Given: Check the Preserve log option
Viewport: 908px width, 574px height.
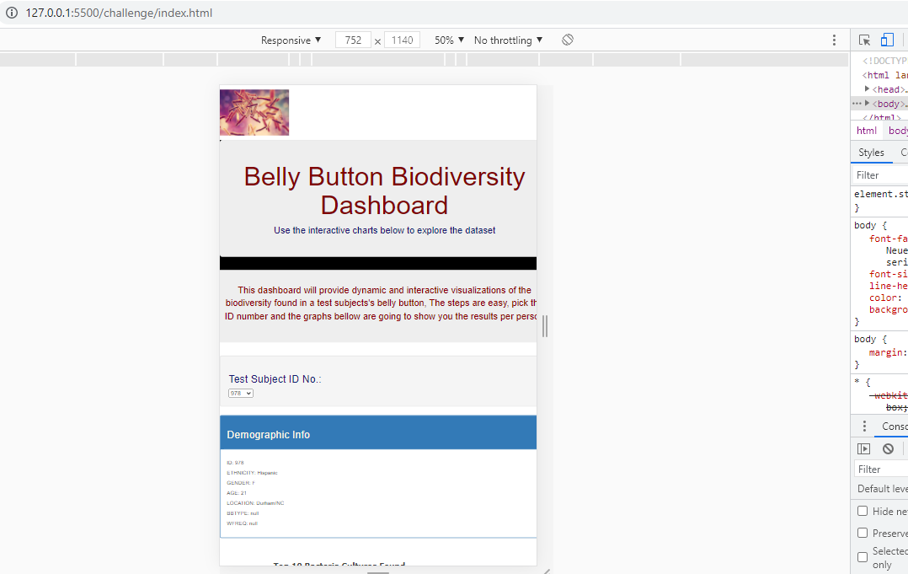Looking at the screenshot, I should coord(862,532).
